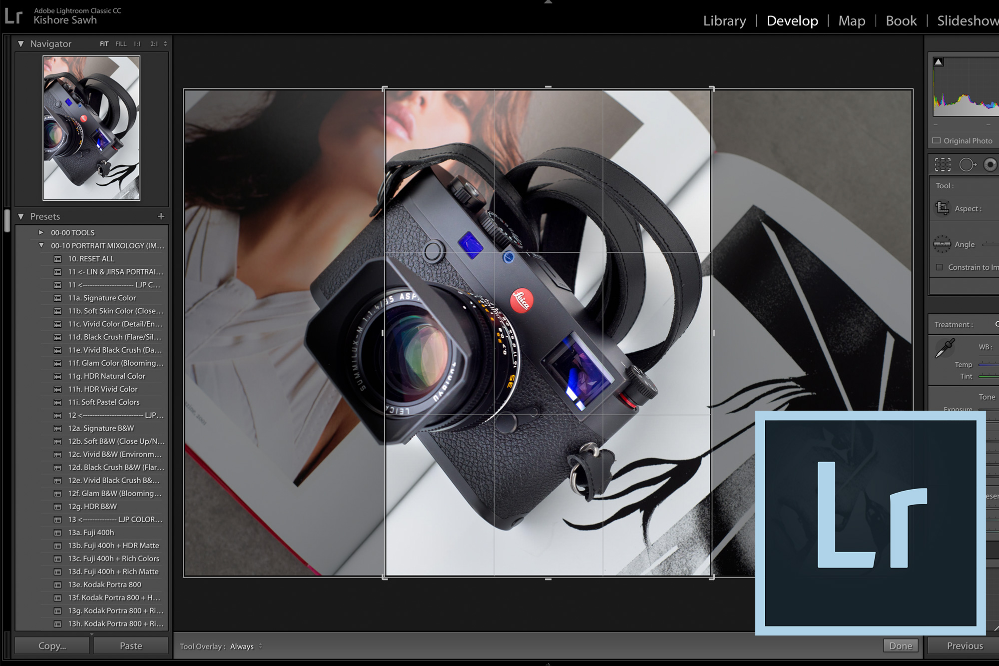Click preset icon for 10. RESET ALL
999x666 pixels.
click(x=57, y=259)
